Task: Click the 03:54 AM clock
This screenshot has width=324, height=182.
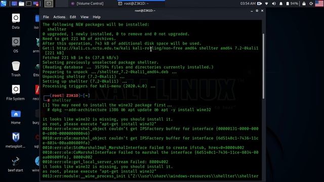Action: click(248, 4)
